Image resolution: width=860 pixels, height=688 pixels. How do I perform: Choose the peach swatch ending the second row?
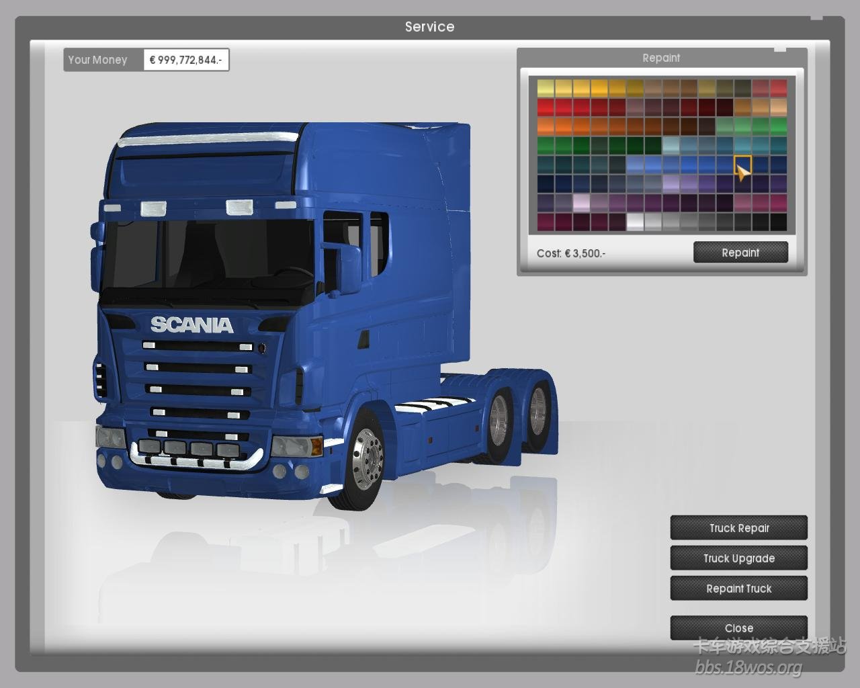[x=779, y=107]
